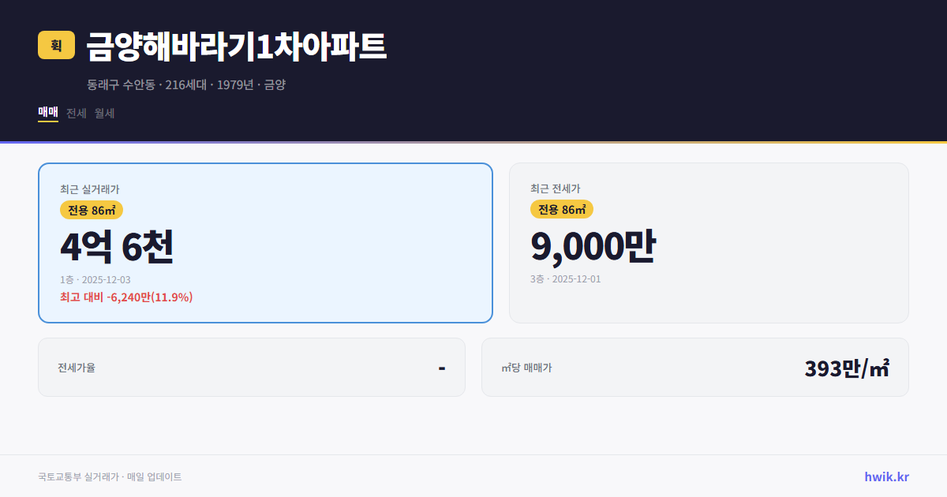Click the 1층 · 2025-12-03 transaction date
This screenshot has width=947, height=497.
(95, 279)
